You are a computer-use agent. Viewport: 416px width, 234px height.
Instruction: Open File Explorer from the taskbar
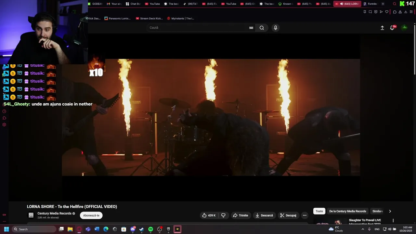click(70, 229)
